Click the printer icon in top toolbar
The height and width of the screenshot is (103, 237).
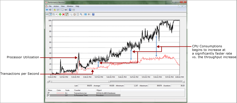tap(66, 10)
